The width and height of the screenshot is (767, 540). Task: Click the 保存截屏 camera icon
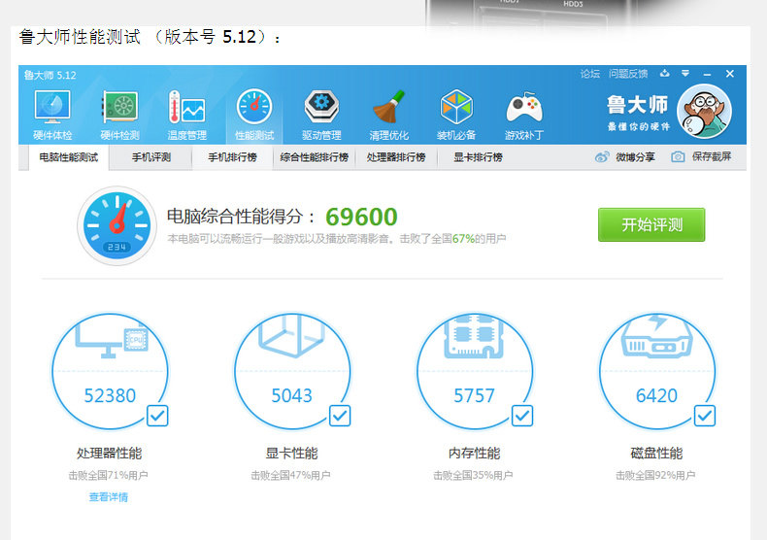pyautogui.click(x=678, y=157)
